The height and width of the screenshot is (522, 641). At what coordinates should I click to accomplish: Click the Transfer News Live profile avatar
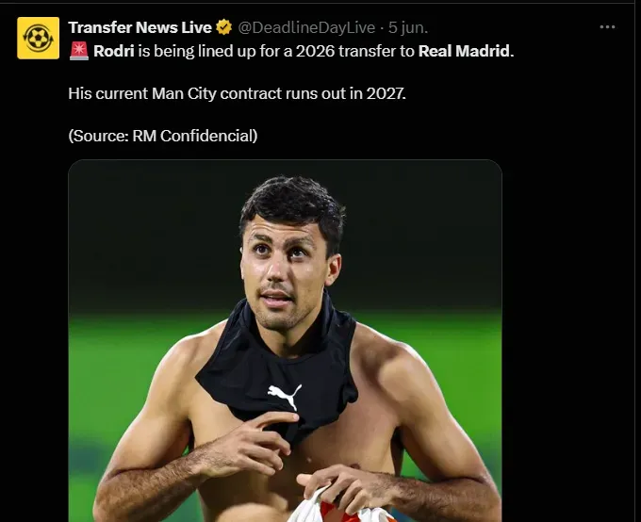pyautogui.click(x=38, y=38)
